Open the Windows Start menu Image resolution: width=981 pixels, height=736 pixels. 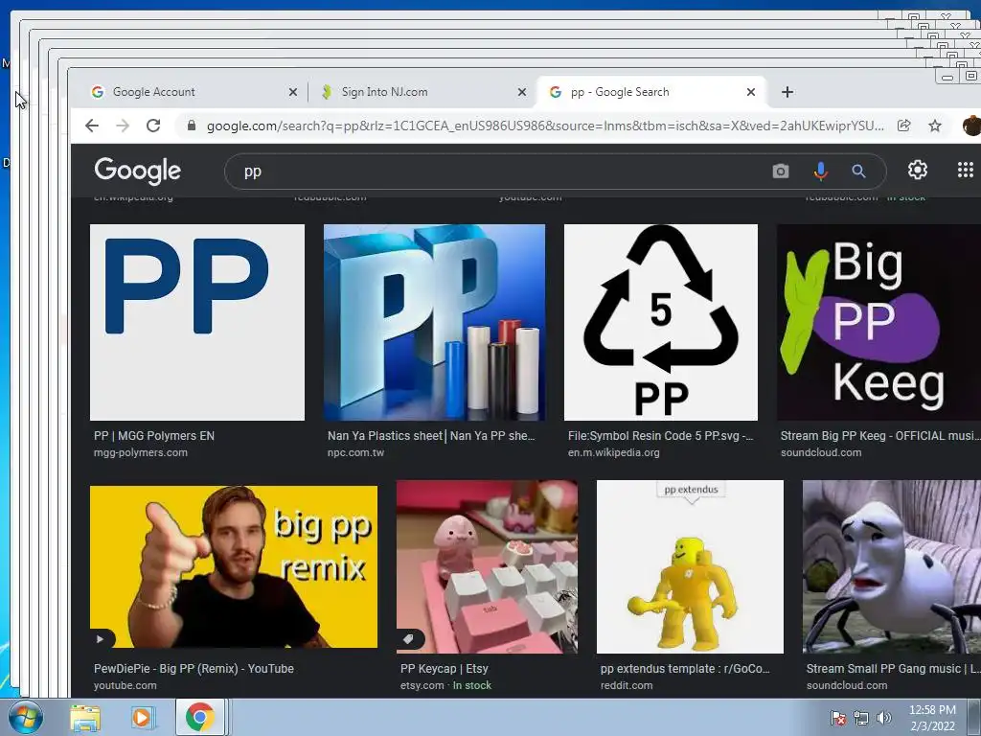pyautogui.click(x=26, y=718)
